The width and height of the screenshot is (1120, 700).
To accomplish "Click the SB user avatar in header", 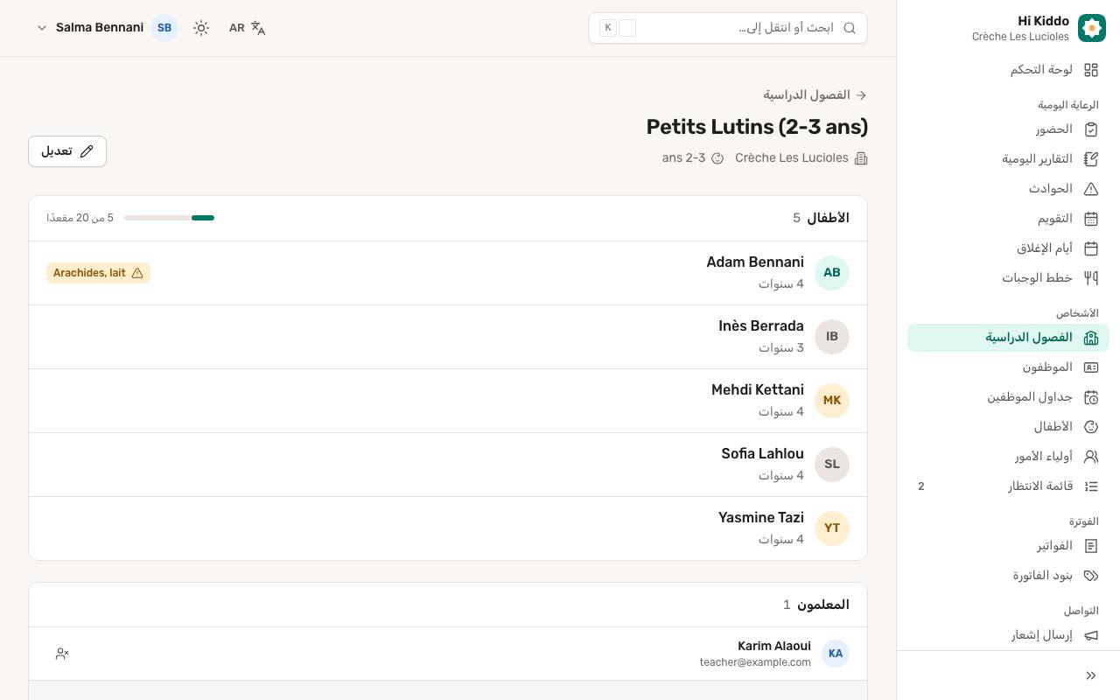I will coord(164,28).
